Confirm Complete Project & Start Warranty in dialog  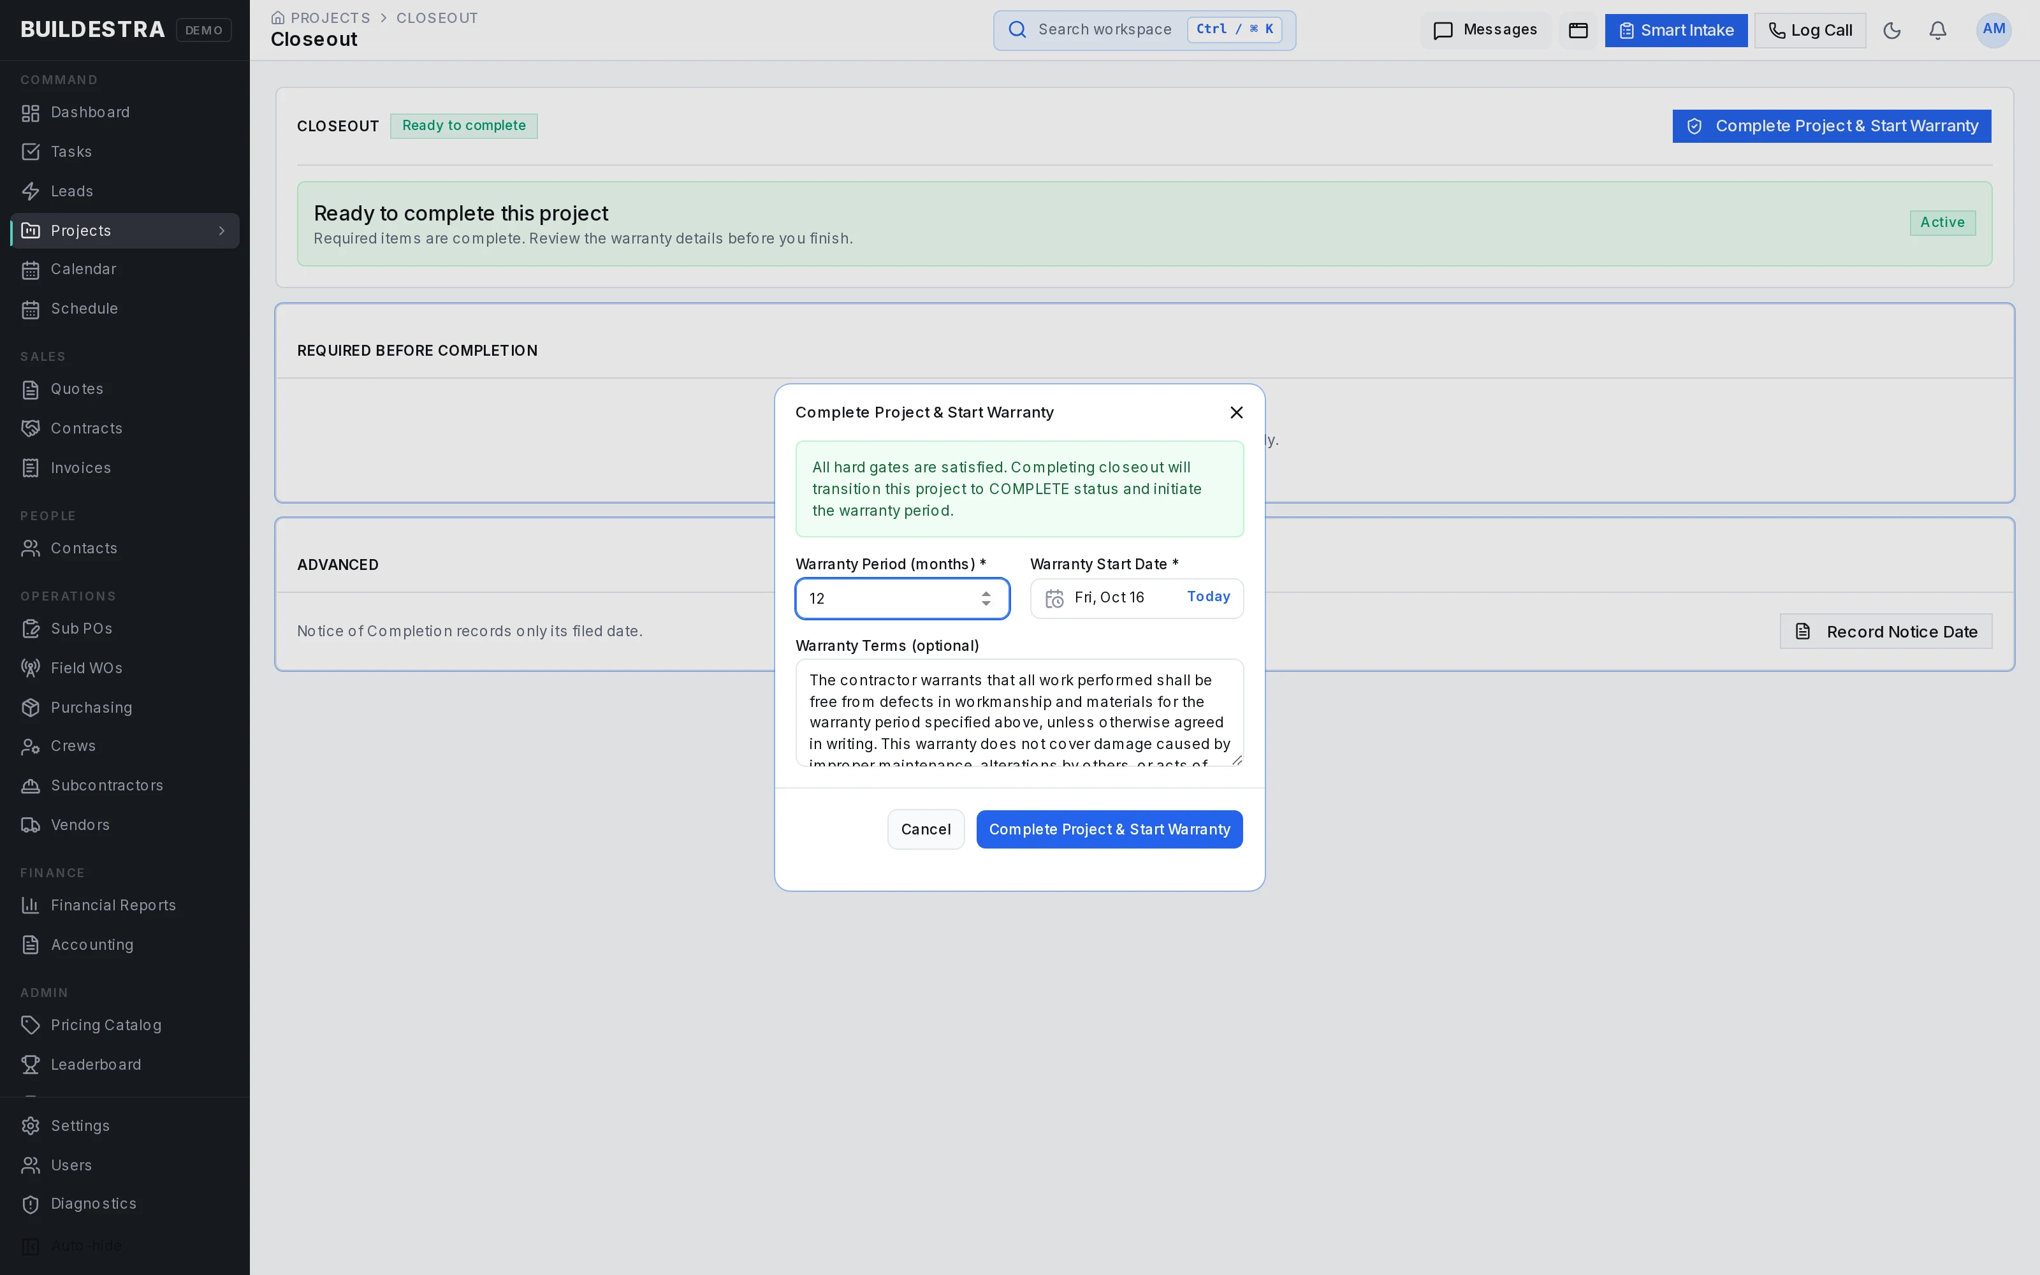[x=1109, y=830]
